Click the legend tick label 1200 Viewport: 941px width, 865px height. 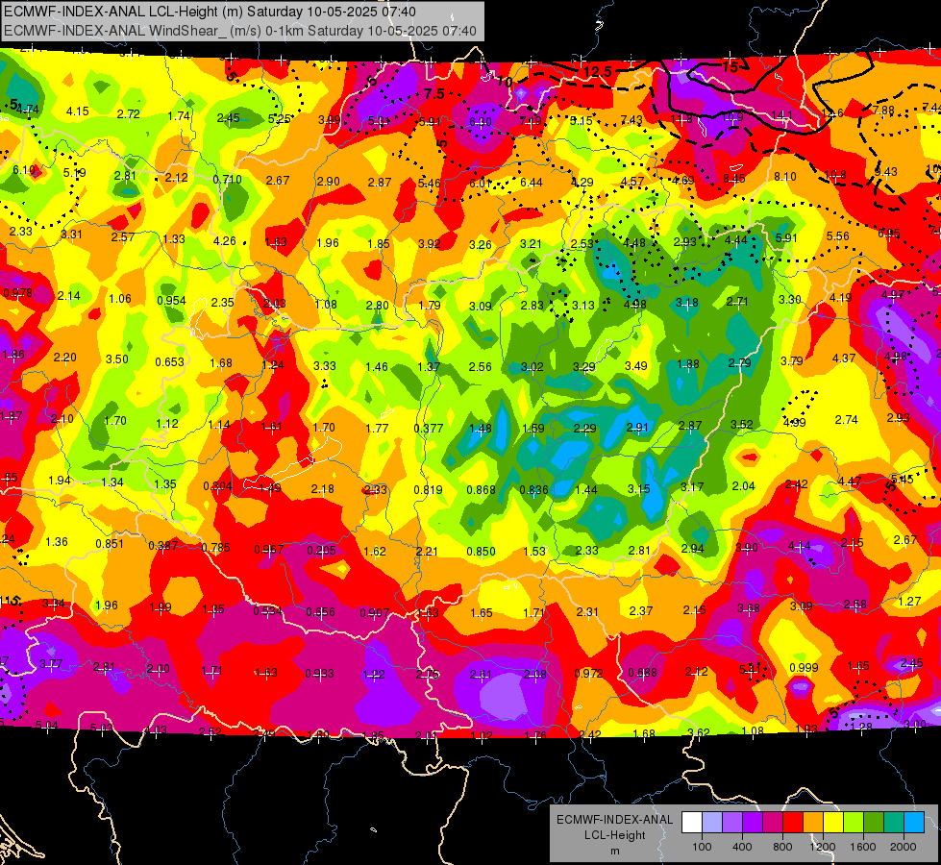click(x=823, y=847)
